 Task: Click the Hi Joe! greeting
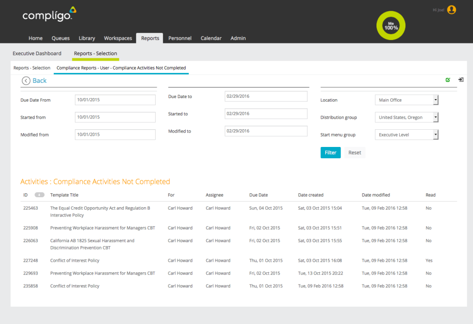(439, 10)
